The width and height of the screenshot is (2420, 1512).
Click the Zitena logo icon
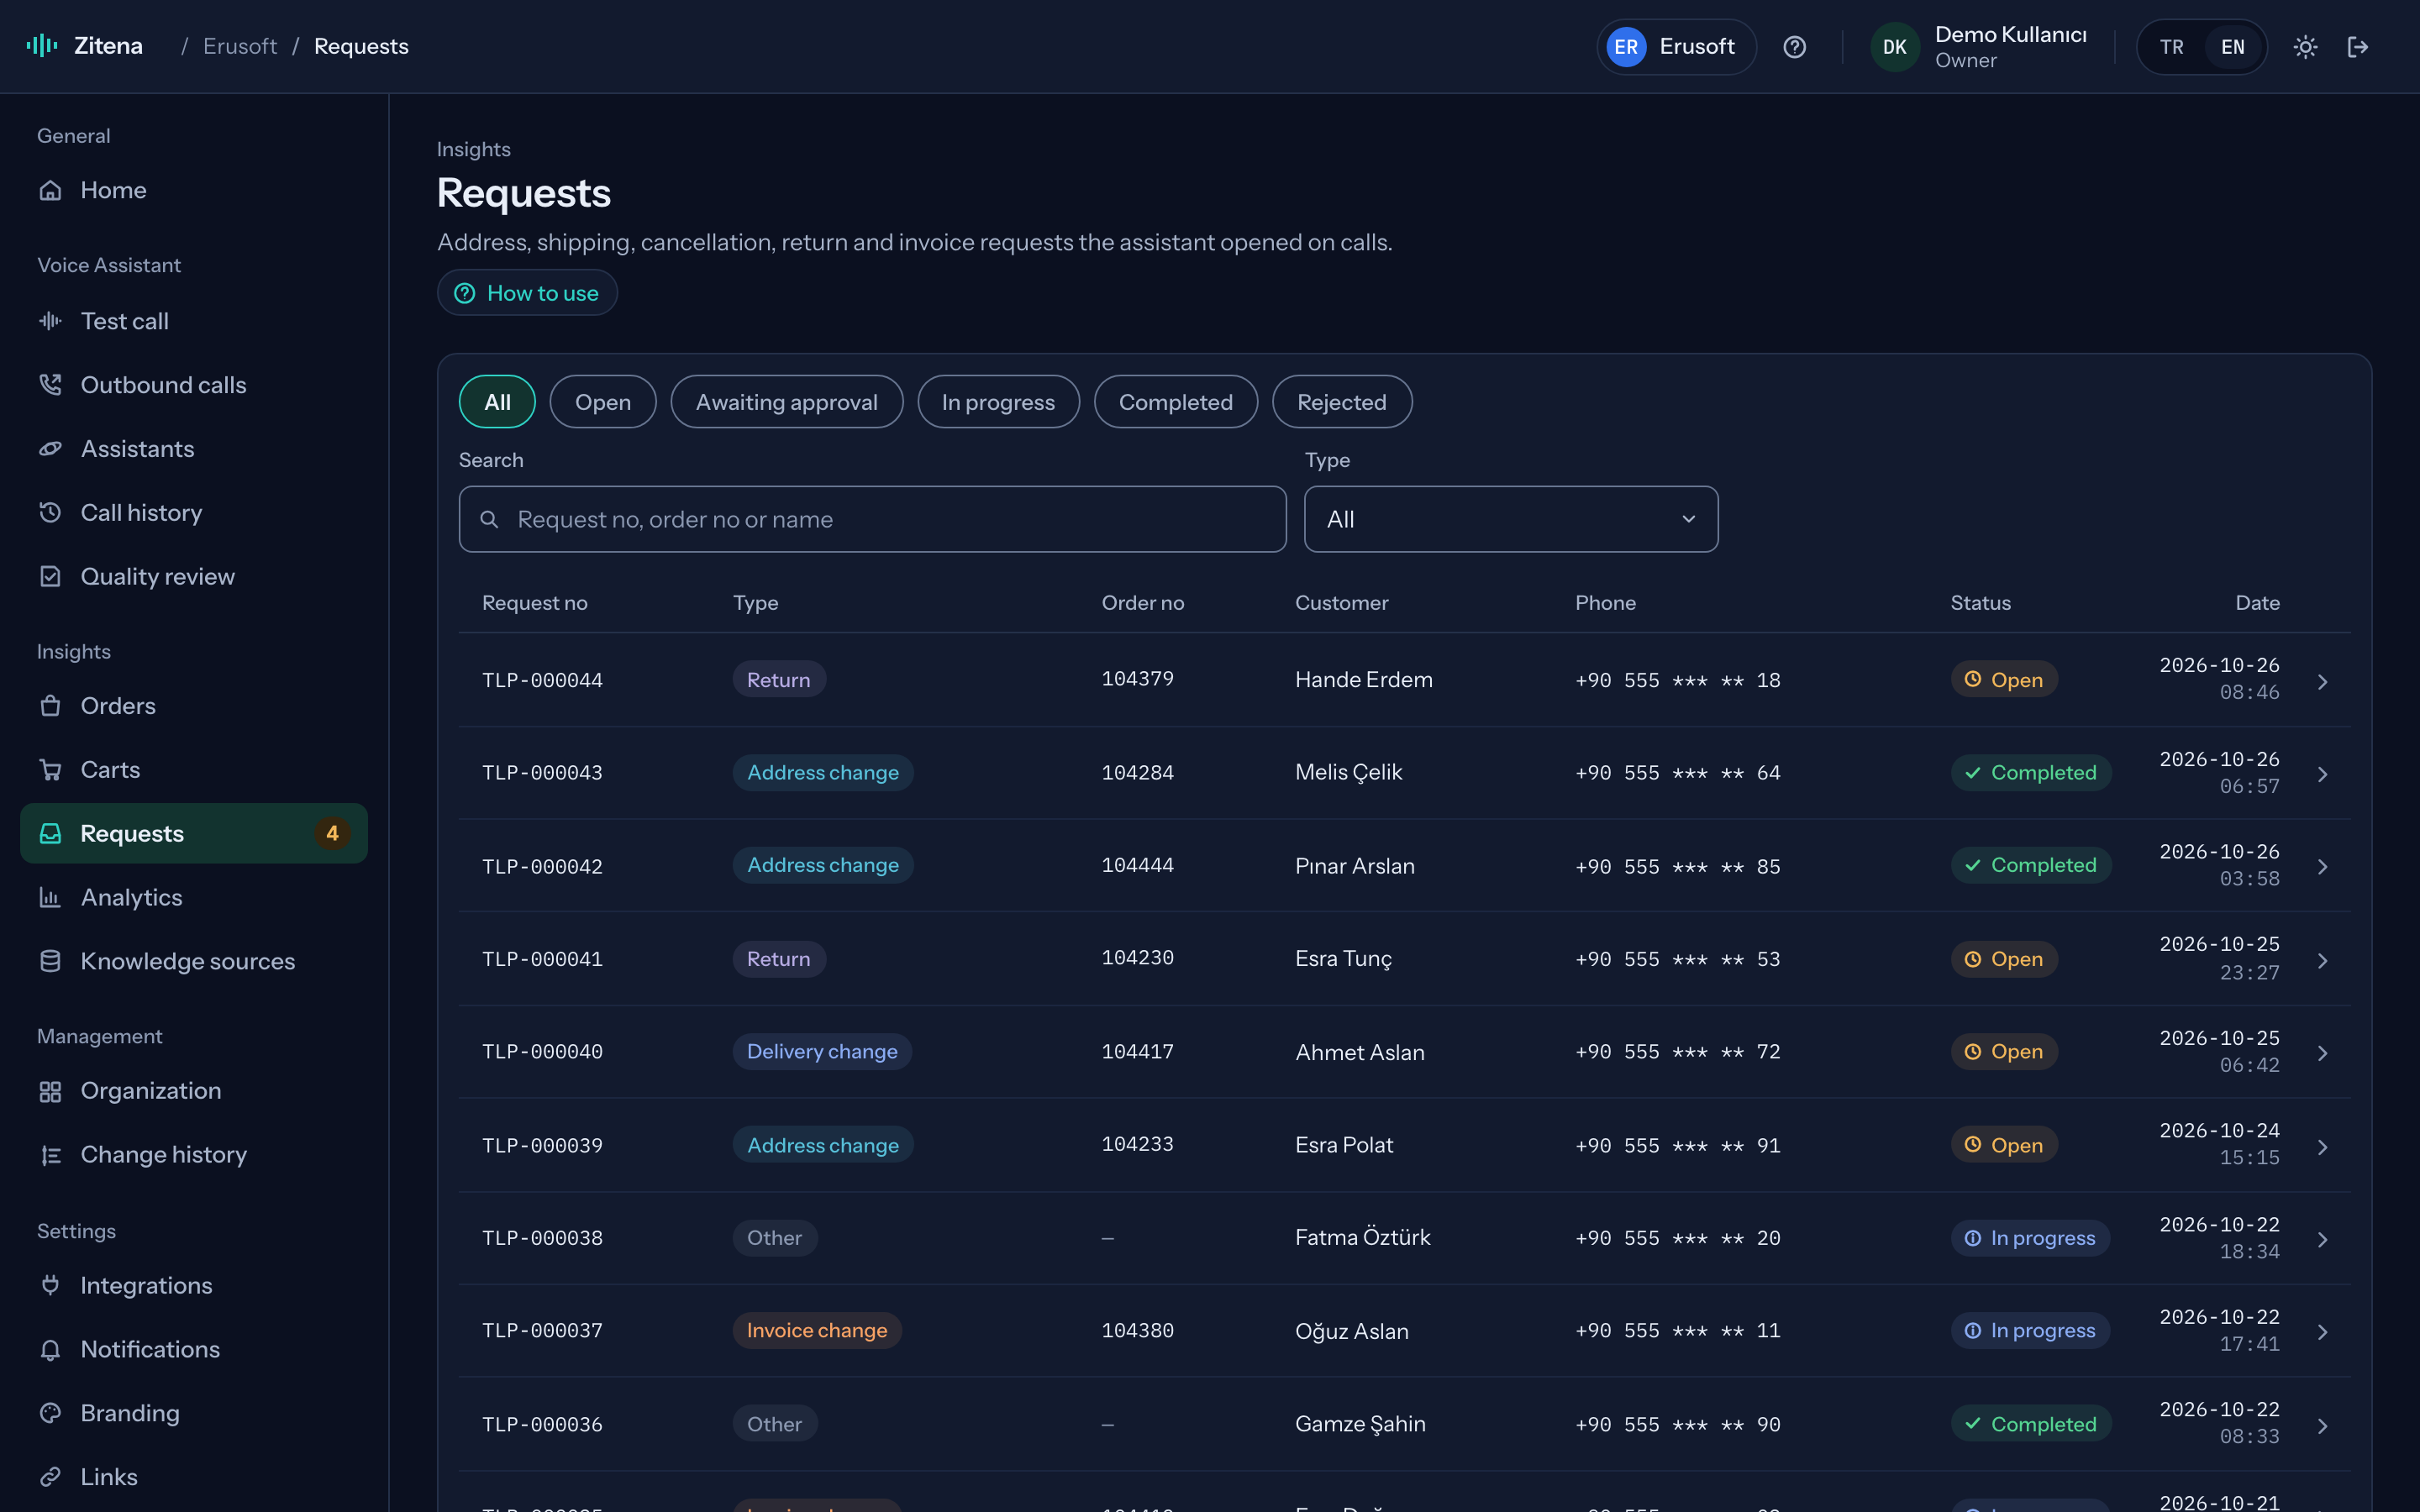click(41, 46)
